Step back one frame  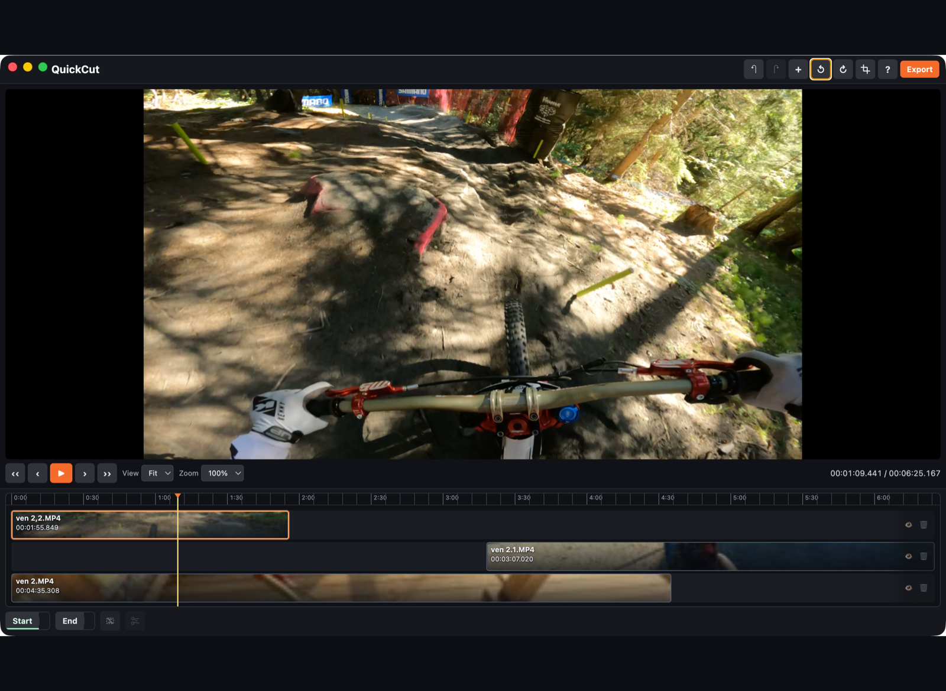38,473
